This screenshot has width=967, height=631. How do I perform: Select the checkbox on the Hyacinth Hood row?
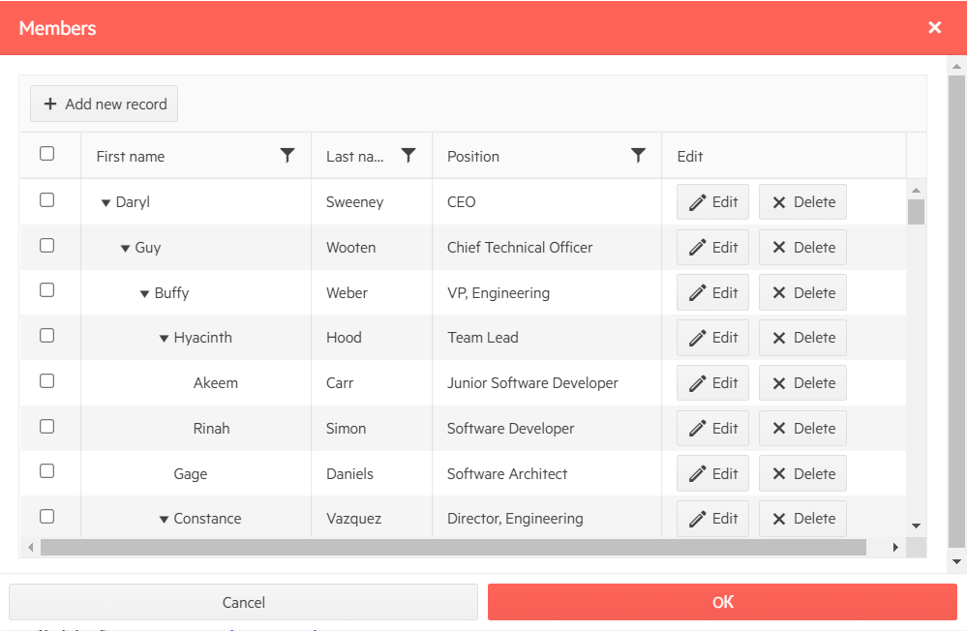(x=48, y=336)
